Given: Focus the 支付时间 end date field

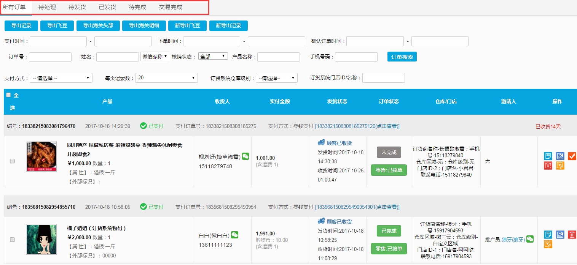Looking at the screenshot, I should coord(123,41).
